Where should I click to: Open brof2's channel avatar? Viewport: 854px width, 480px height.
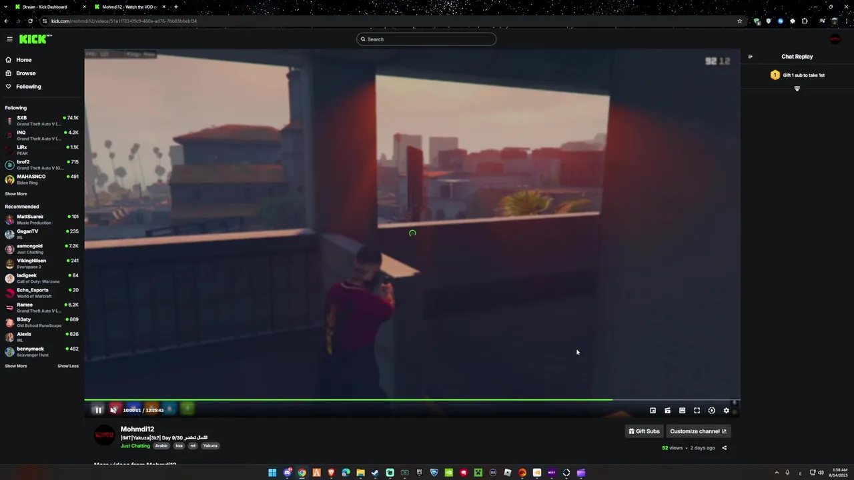point(9,165)
